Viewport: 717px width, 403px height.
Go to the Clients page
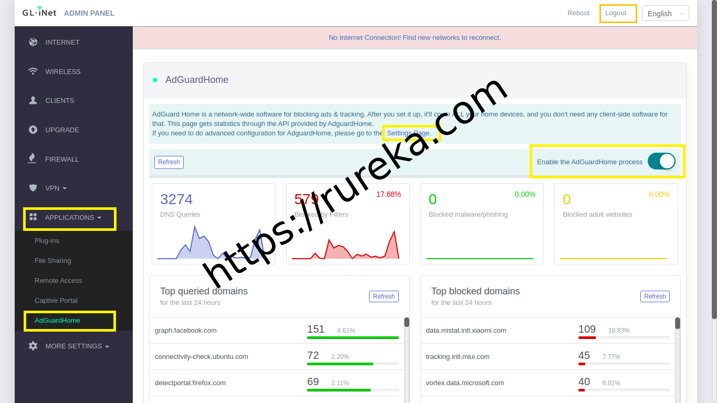point(60,100)
